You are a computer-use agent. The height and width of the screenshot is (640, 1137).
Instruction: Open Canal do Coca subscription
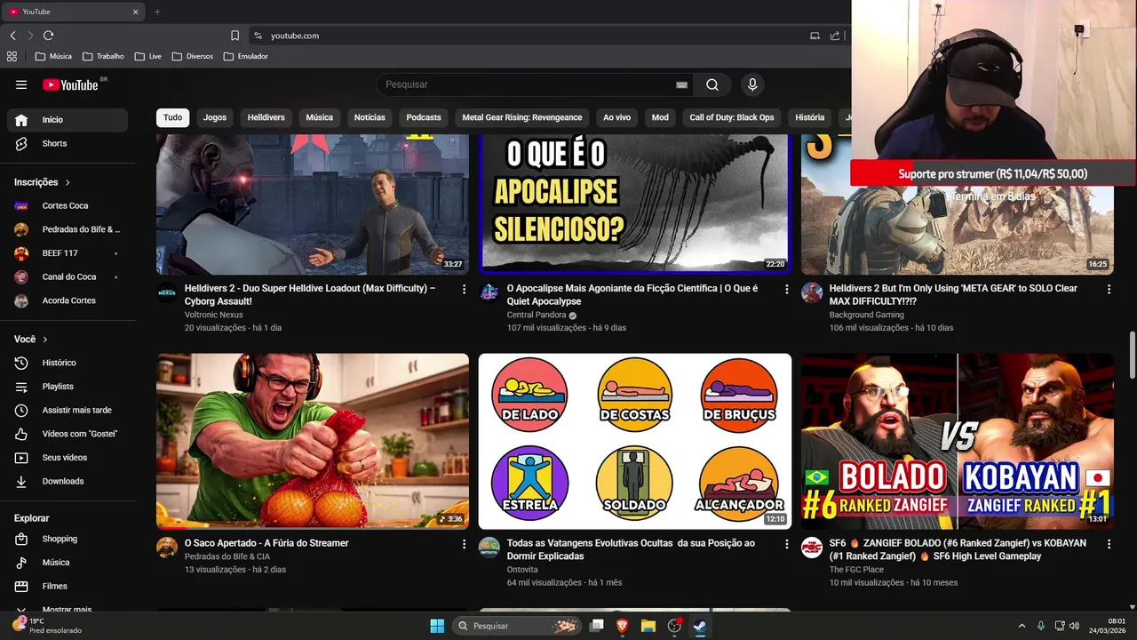68,276
